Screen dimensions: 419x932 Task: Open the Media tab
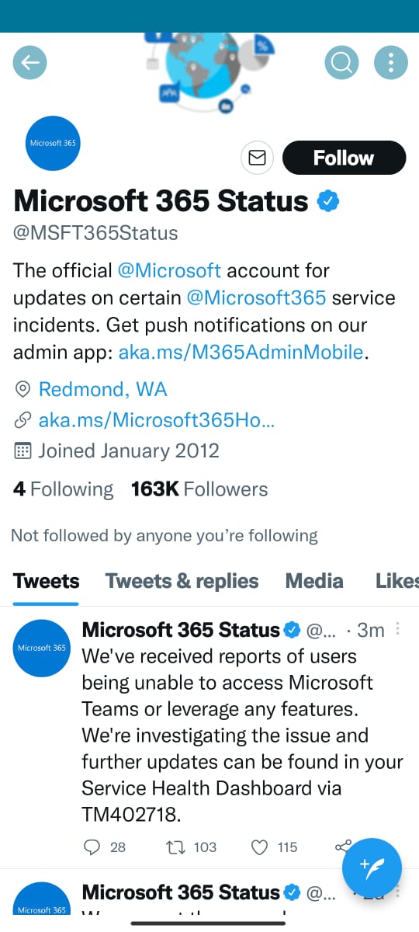(x=314, y=581)
